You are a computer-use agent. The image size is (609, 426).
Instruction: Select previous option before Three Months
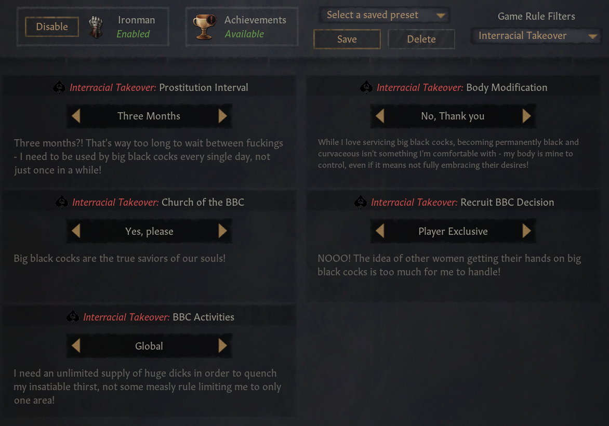(x=76, y=116)
